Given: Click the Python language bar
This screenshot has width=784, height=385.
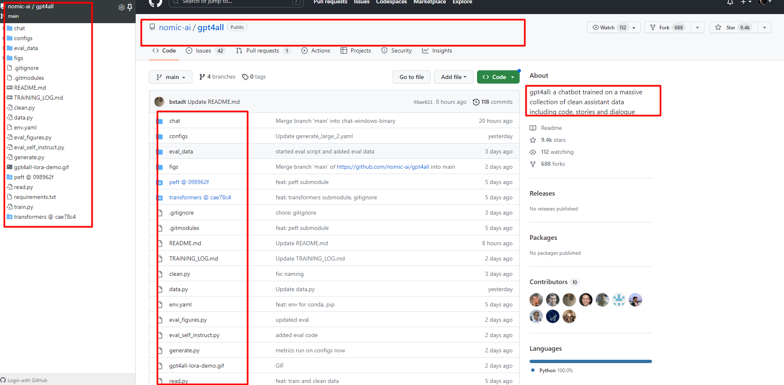Looking at the screenshot, I should (591, 361).
